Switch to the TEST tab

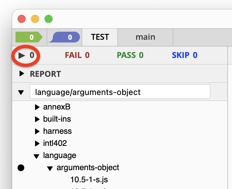point(100,37)
